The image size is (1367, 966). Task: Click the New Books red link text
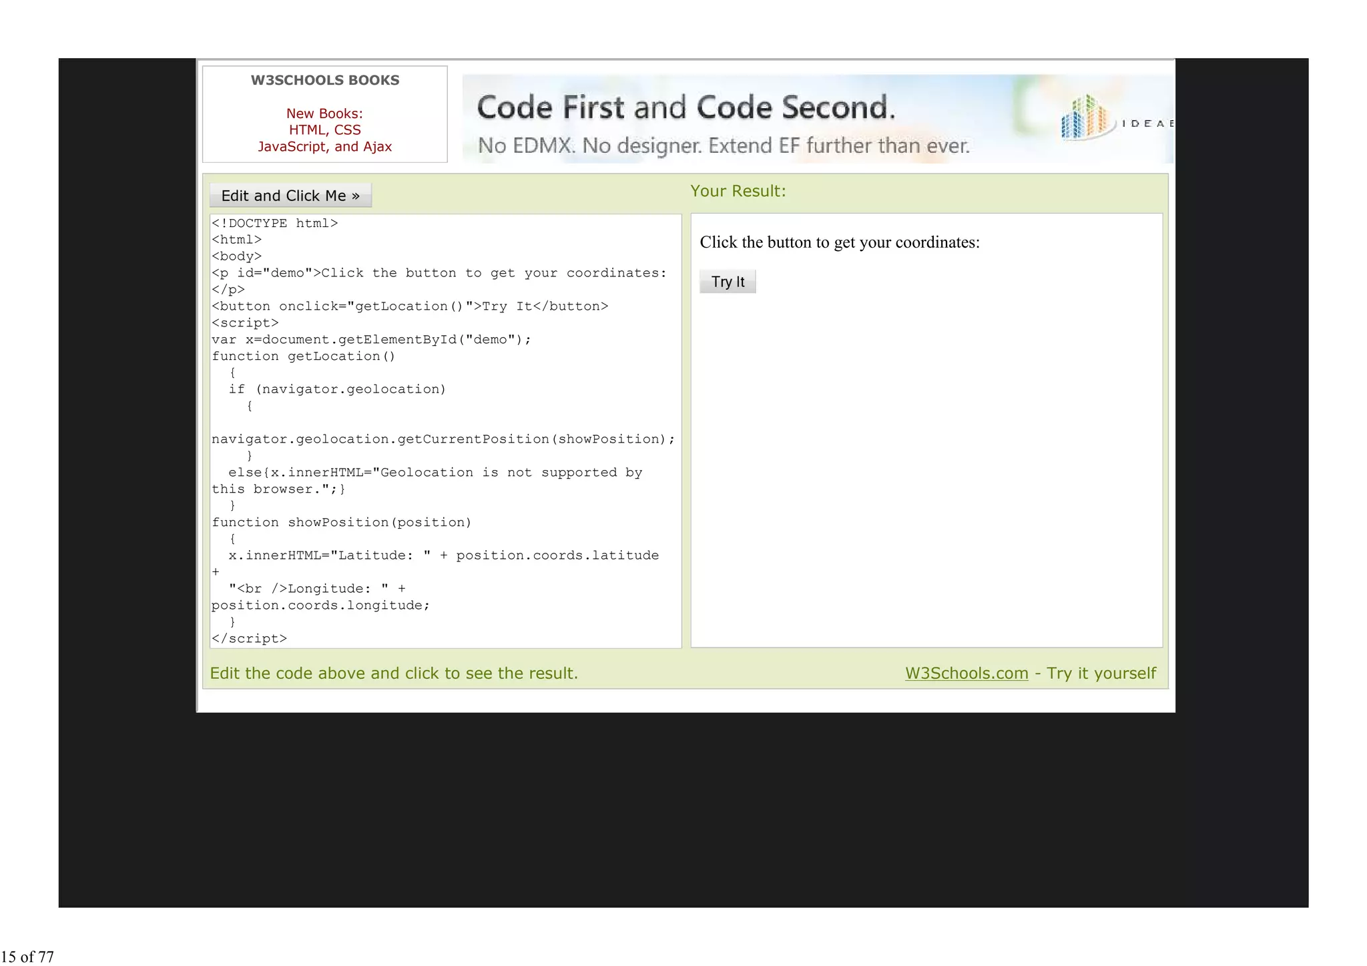click(324, 113)
